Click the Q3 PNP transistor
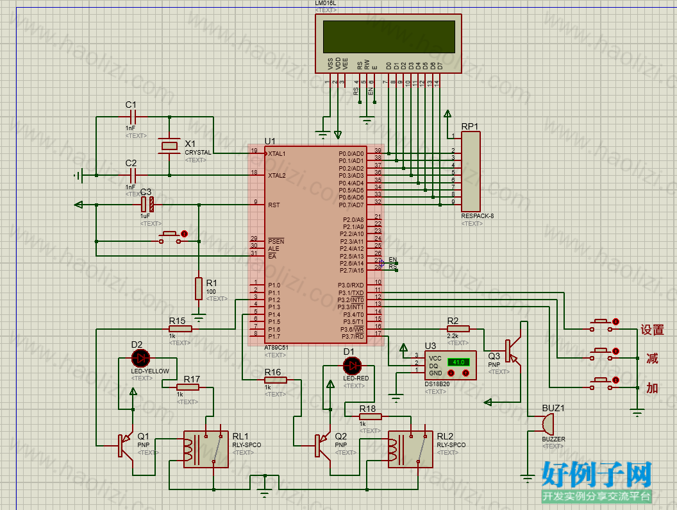 click(x=513, y=352)
